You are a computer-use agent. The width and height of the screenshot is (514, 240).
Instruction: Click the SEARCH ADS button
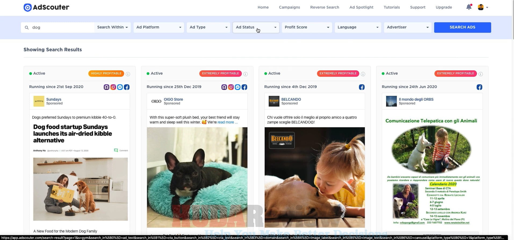[462, 27]
